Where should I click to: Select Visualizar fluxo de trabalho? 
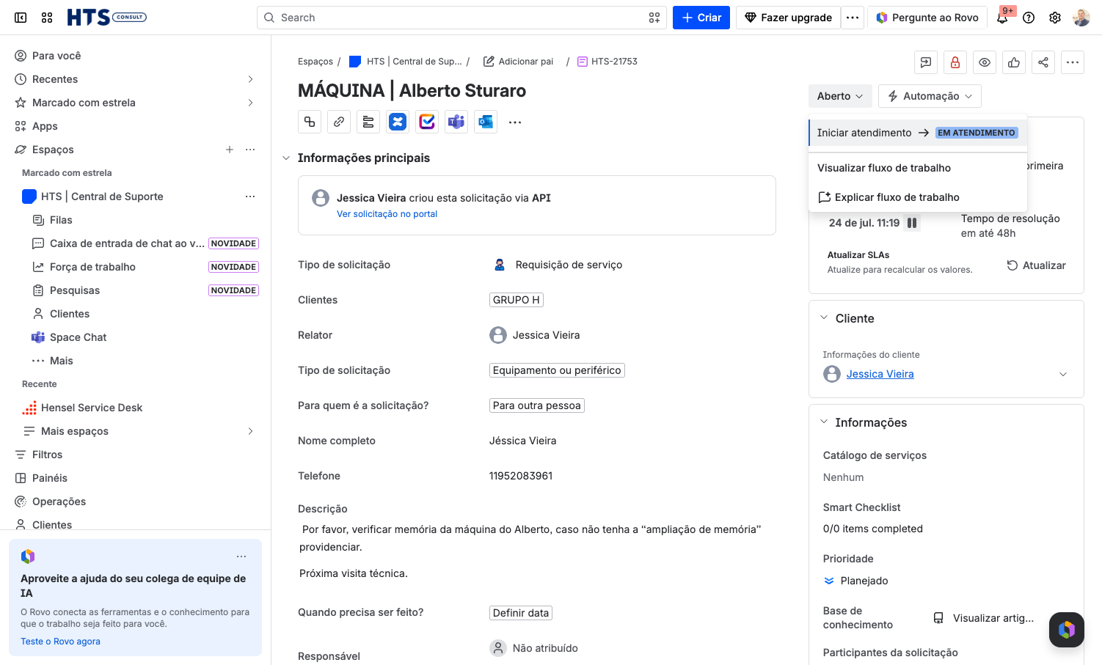point(918,168)
